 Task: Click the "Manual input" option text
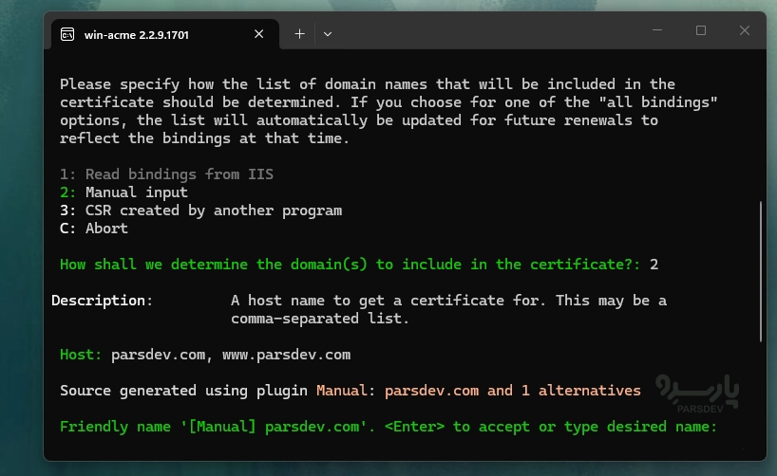[x=136, y=192]
